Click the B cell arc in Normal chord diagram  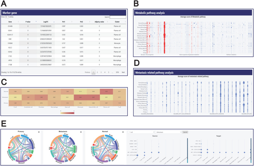click(110, 137)
